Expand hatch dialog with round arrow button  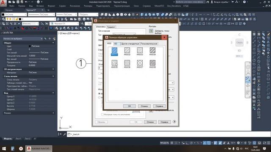tap(174, 122)
